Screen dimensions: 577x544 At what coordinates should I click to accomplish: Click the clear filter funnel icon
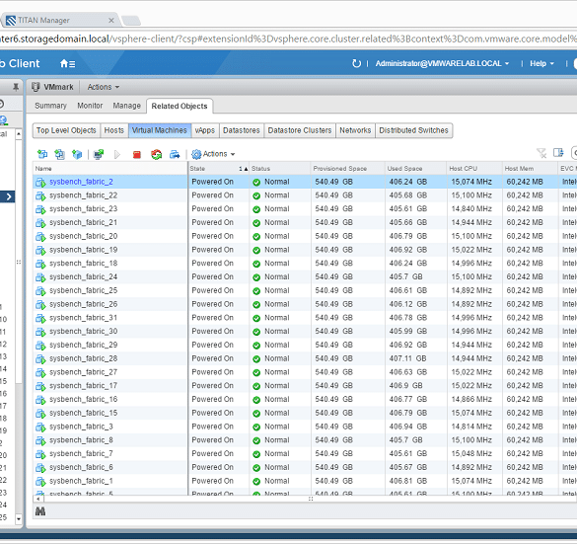[x=541, y=153]
